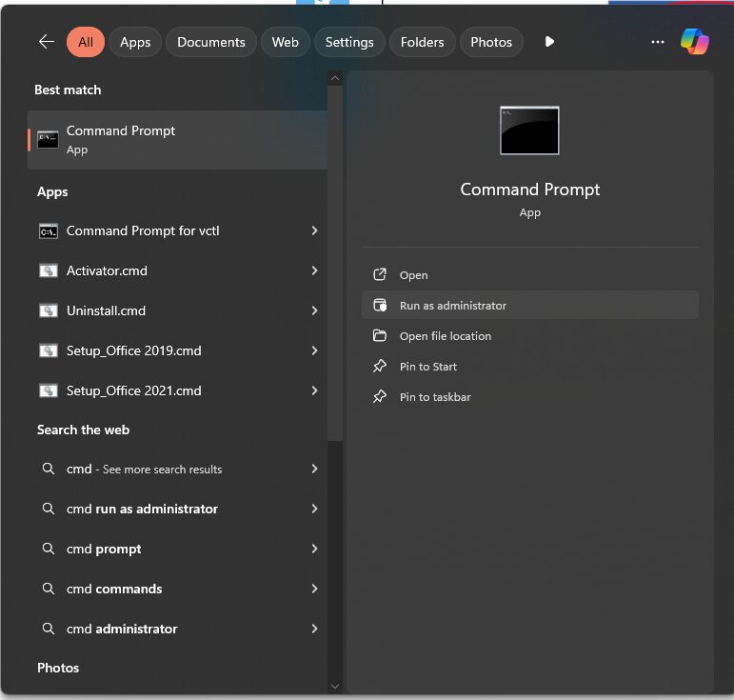Expand chevron for cmd See more search results
Screen dimensions: 734x700
click(314, 469)
